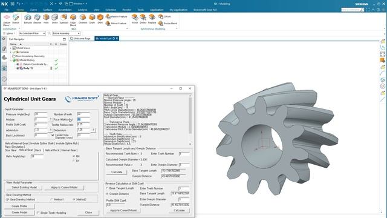The height and width of the screenshot is (218, 387).
Task: Select Overpin Distance radio in reverse calculation
Action: coord(107,194)
